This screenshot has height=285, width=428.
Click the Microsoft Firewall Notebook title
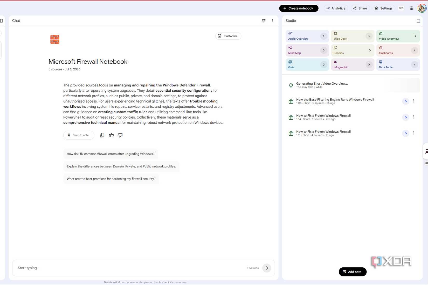coord(88,62)
